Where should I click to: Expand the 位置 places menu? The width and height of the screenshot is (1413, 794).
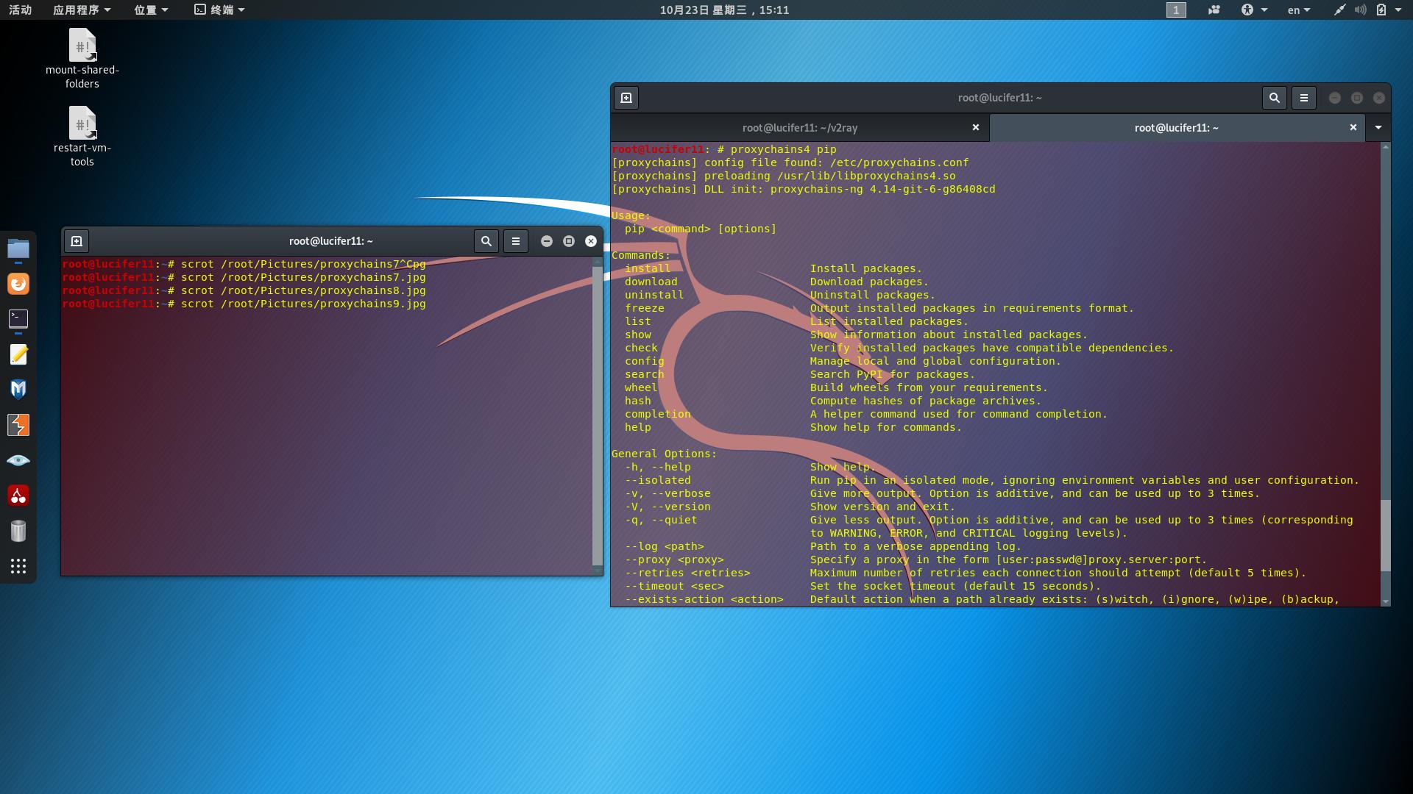pos(151,10)
